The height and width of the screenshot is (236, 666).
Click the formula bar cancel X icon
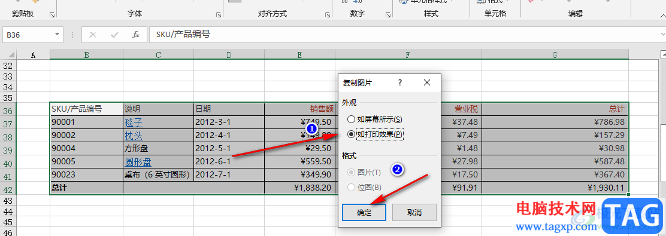point(93,35)
